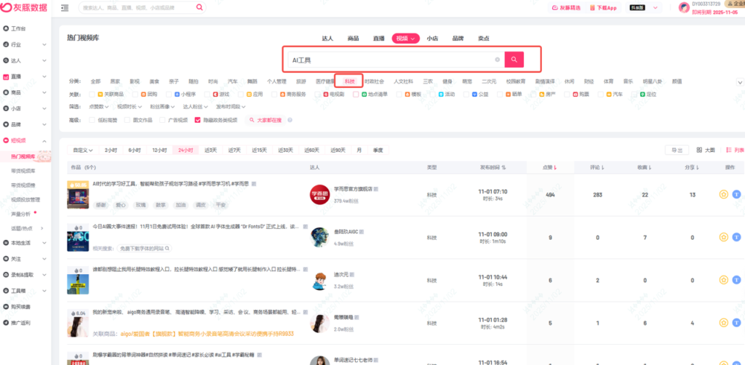The width and height of the screenshot is (745, 365).
Task: Uncheck the 隐藏政务类视频 checkbox
Action: coord(197,120)
